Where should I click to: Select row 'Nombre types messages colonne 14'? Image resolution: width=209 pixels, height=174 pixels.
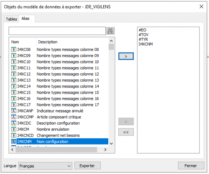[59, 86]
